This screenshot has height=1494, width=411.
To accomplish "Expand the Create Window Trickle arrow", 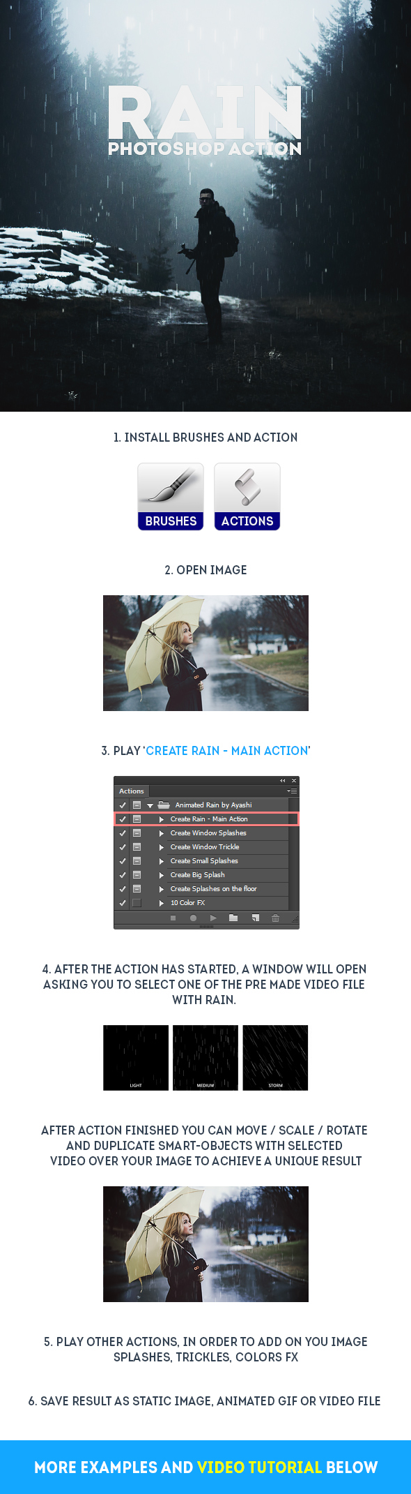I will (x=162, y=847).
